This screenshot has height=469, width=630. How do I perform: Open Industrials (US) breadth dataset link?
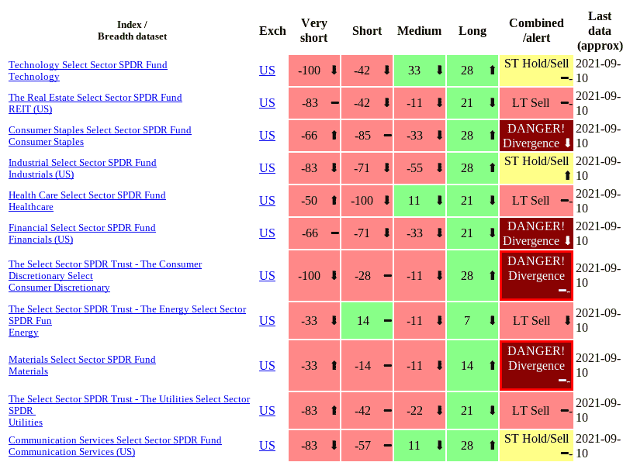(x=41, y=174)
